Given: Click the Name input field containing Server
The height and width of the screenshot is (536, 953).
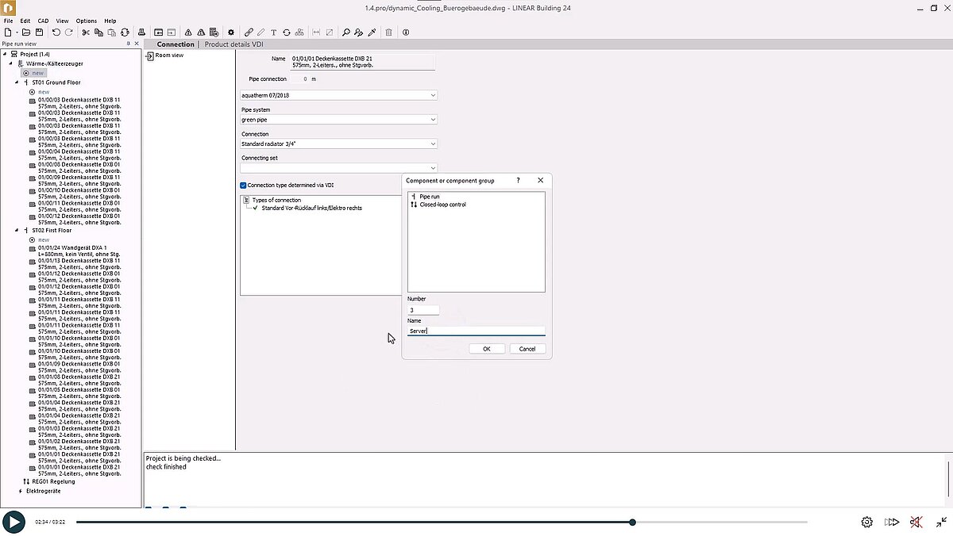Looking at the screenshot, I should click(475, 331).
